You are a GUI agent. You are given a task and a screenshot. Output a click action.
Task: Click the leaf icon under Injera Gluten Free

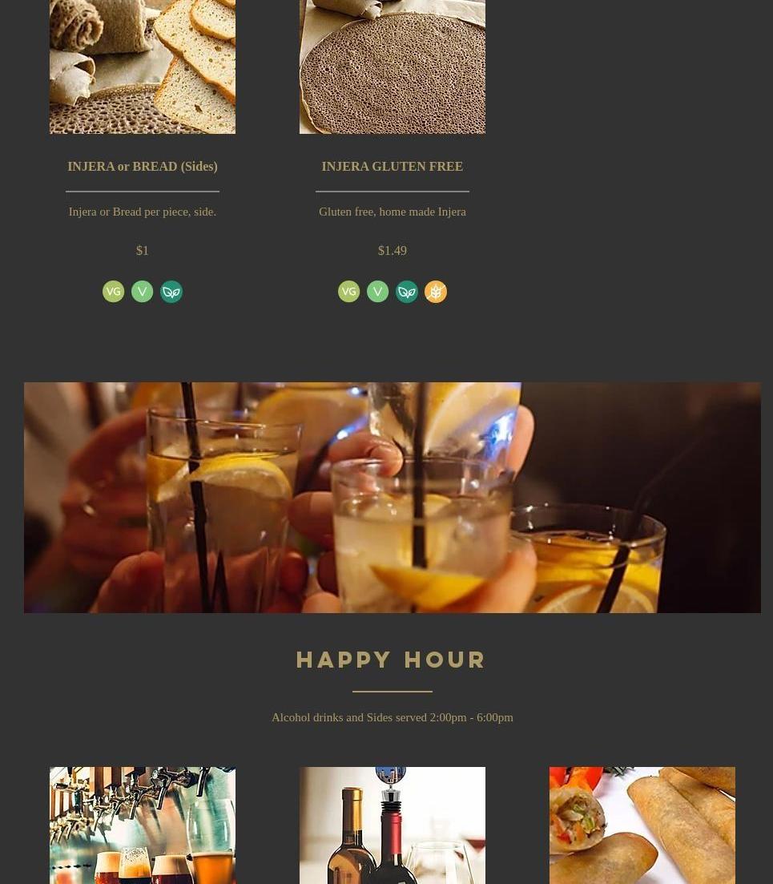pos(407,292)
